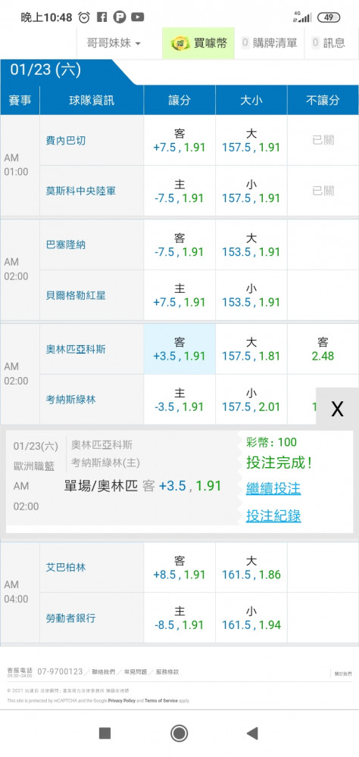
Task: Open the 投注紀錄 link
Action: (273, 515)
